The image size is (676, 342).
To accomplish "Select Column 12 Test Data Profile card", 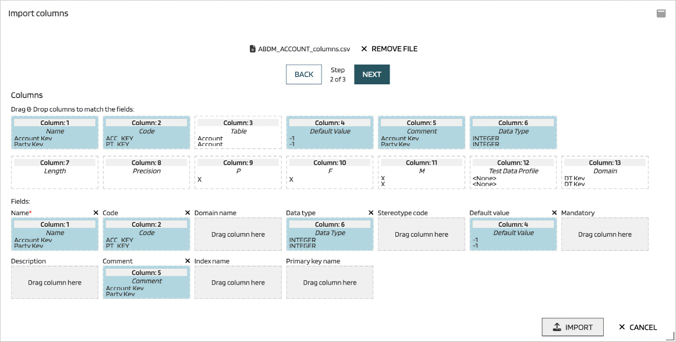I will (513, 172).
